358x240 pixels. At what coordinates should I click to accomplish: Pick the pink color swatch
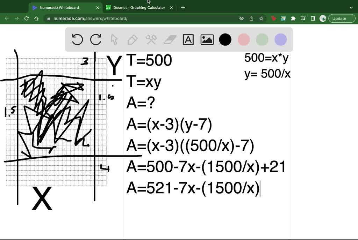coord(244,39)
